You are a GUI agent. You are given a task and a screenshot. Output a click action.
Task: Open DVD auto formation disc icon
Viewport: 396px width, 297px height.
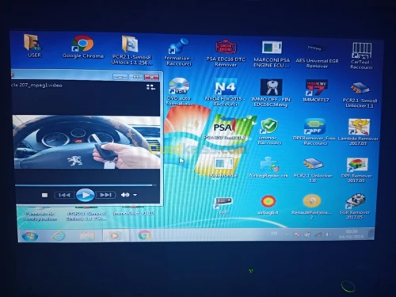click(179, 86)
